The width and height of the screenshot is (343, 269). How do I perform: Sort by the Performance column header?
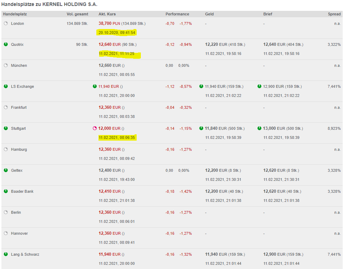[177, 14]
